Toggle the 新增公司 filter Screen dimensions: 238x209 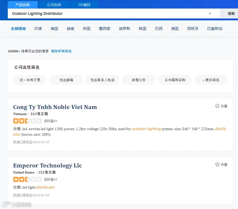pos(139,80)
